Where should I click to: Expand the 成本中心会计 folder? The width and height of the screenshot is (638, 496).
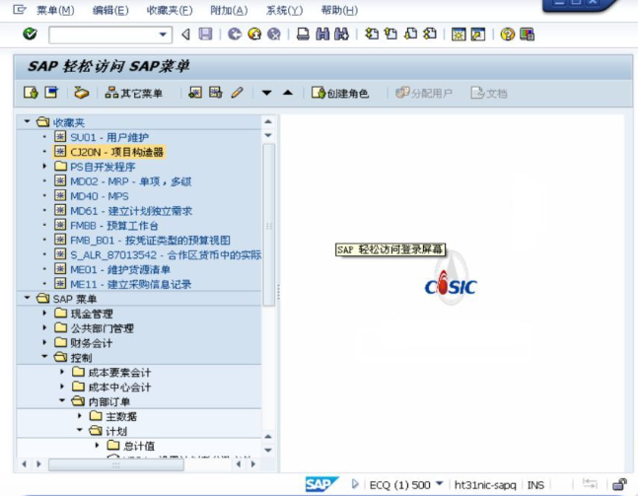tap(62, 387)
